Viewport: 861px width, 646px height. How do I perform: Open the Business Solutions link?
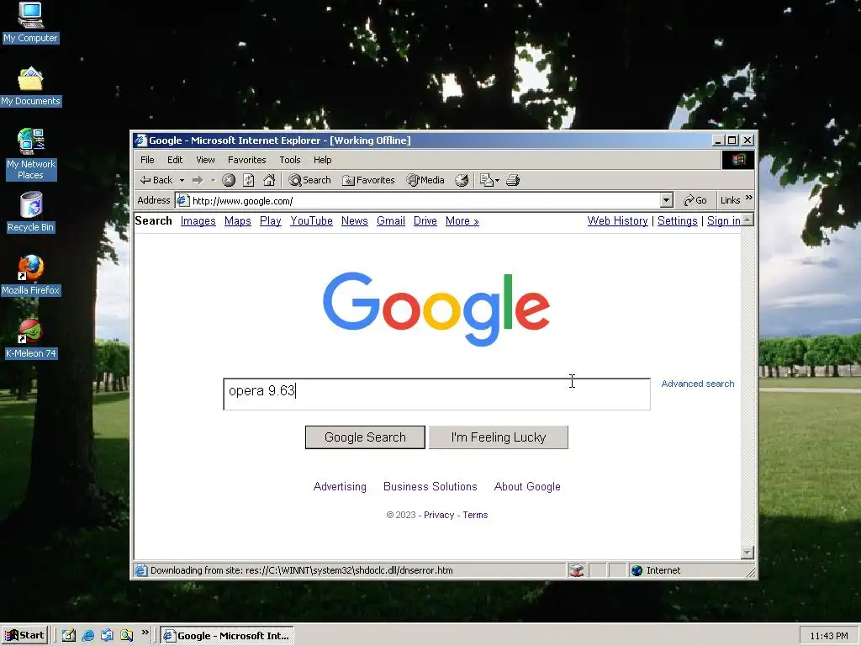point(430,487)
